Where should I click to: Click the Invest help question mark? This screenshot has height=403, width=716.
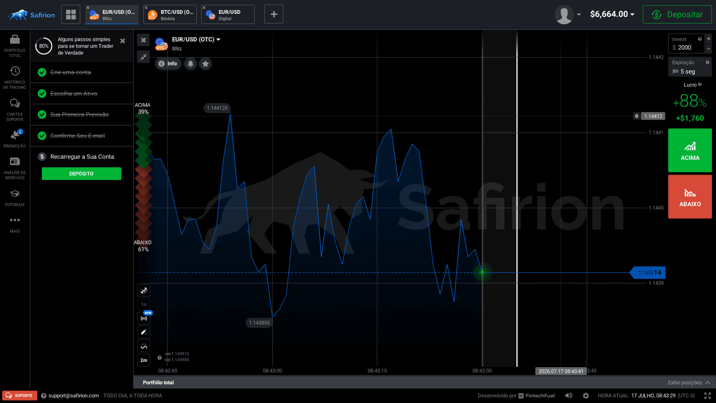pyautogui.click(x=700, y=39)
